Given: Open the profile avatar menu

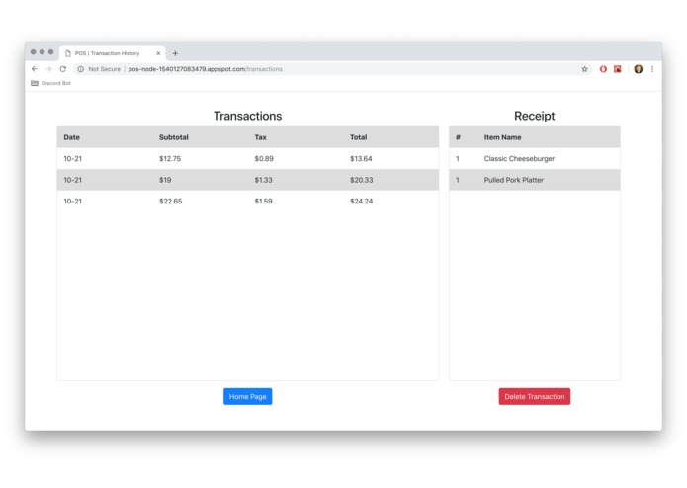Looking at the screenshot, I should (x=639, y=69).
